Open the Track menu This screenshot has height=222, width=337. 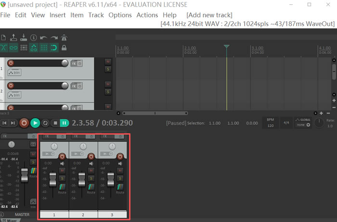(96, 15)
